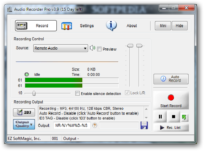
Task: Click the '0:00:00' time value
Action: pyautogui.click(x=93, y=74)
